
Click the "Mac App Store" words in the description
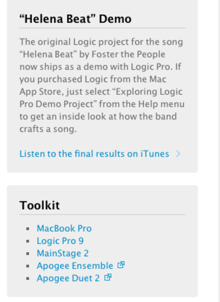click(93, 86)
